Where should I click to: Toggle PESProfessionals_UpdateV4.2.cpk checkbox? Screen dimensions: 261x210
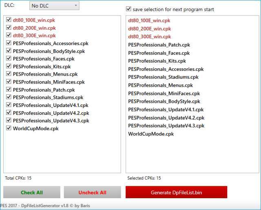(x=9, y=113)
